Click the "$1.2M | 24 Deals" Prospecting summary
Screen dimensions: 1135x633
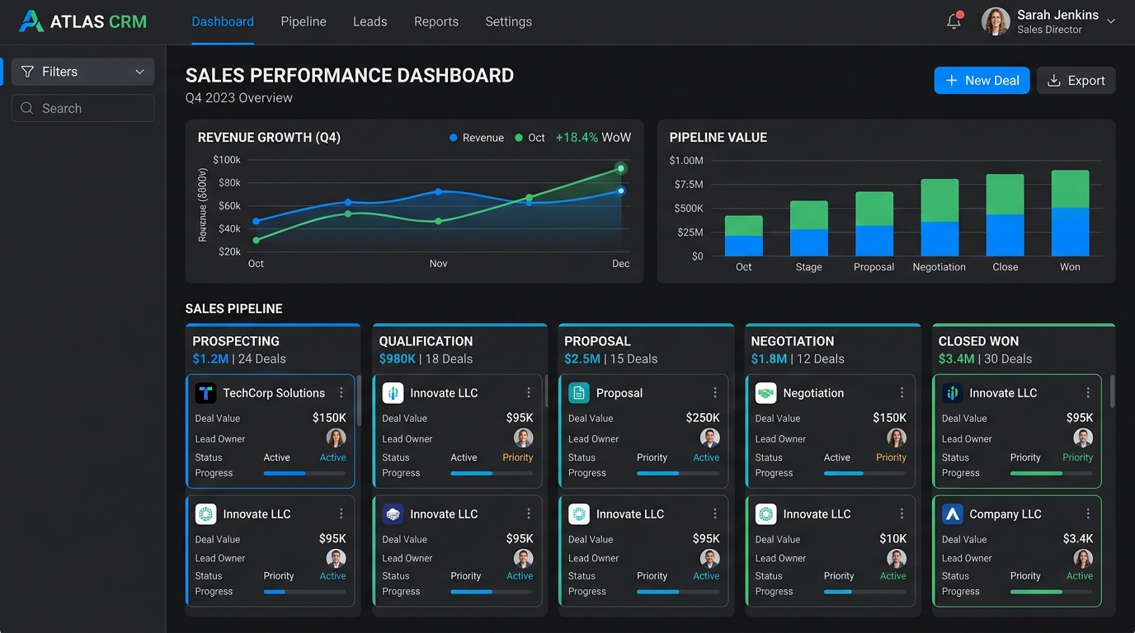239,359
